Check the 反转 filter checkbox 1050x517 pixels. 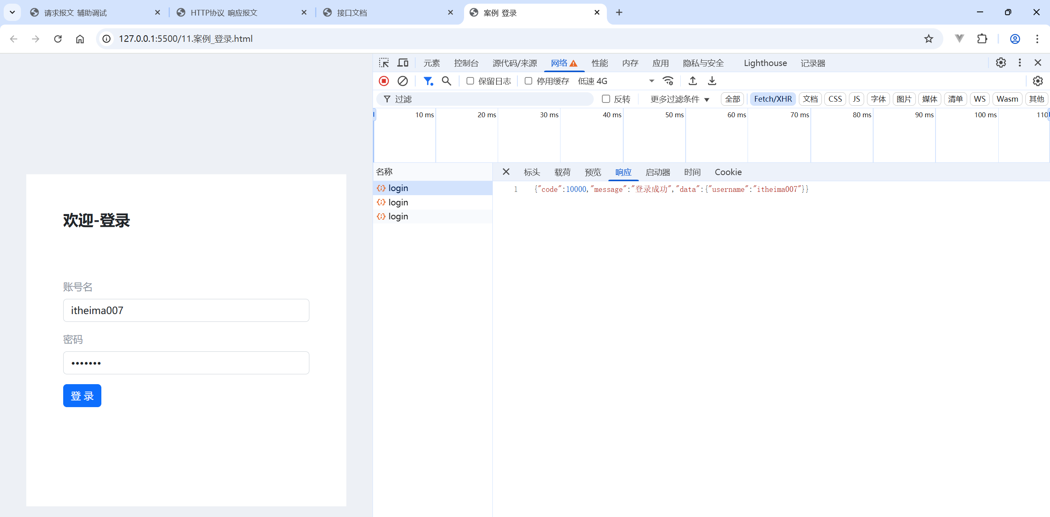(606, 99)
